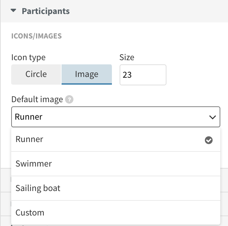Viewport: 228px width, 226px height.
Task: Click the selected Runner text in combo box
Action: coord(29,117)
